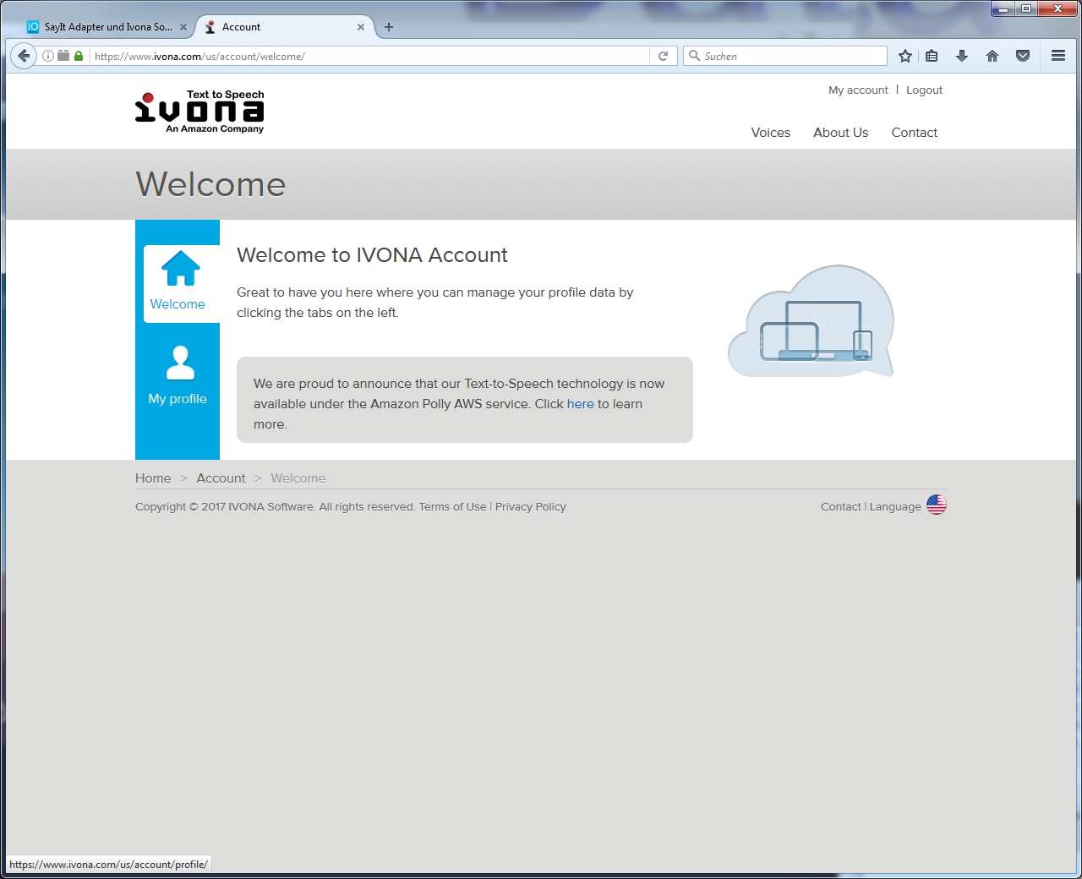Click the footer Language link
1082x879 pixels.
pyautogui.click(x=895, y=507)
